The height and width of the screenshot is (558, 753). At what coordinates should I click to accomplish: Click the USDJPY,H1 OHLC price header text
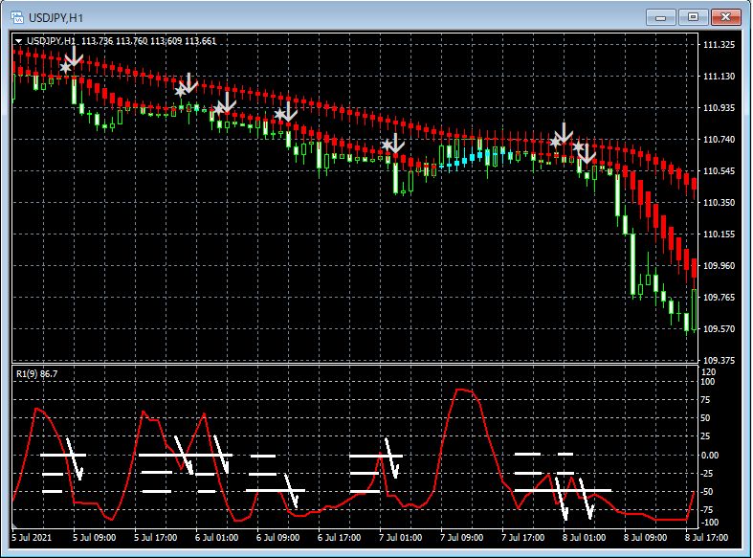(x=122, y=41)
